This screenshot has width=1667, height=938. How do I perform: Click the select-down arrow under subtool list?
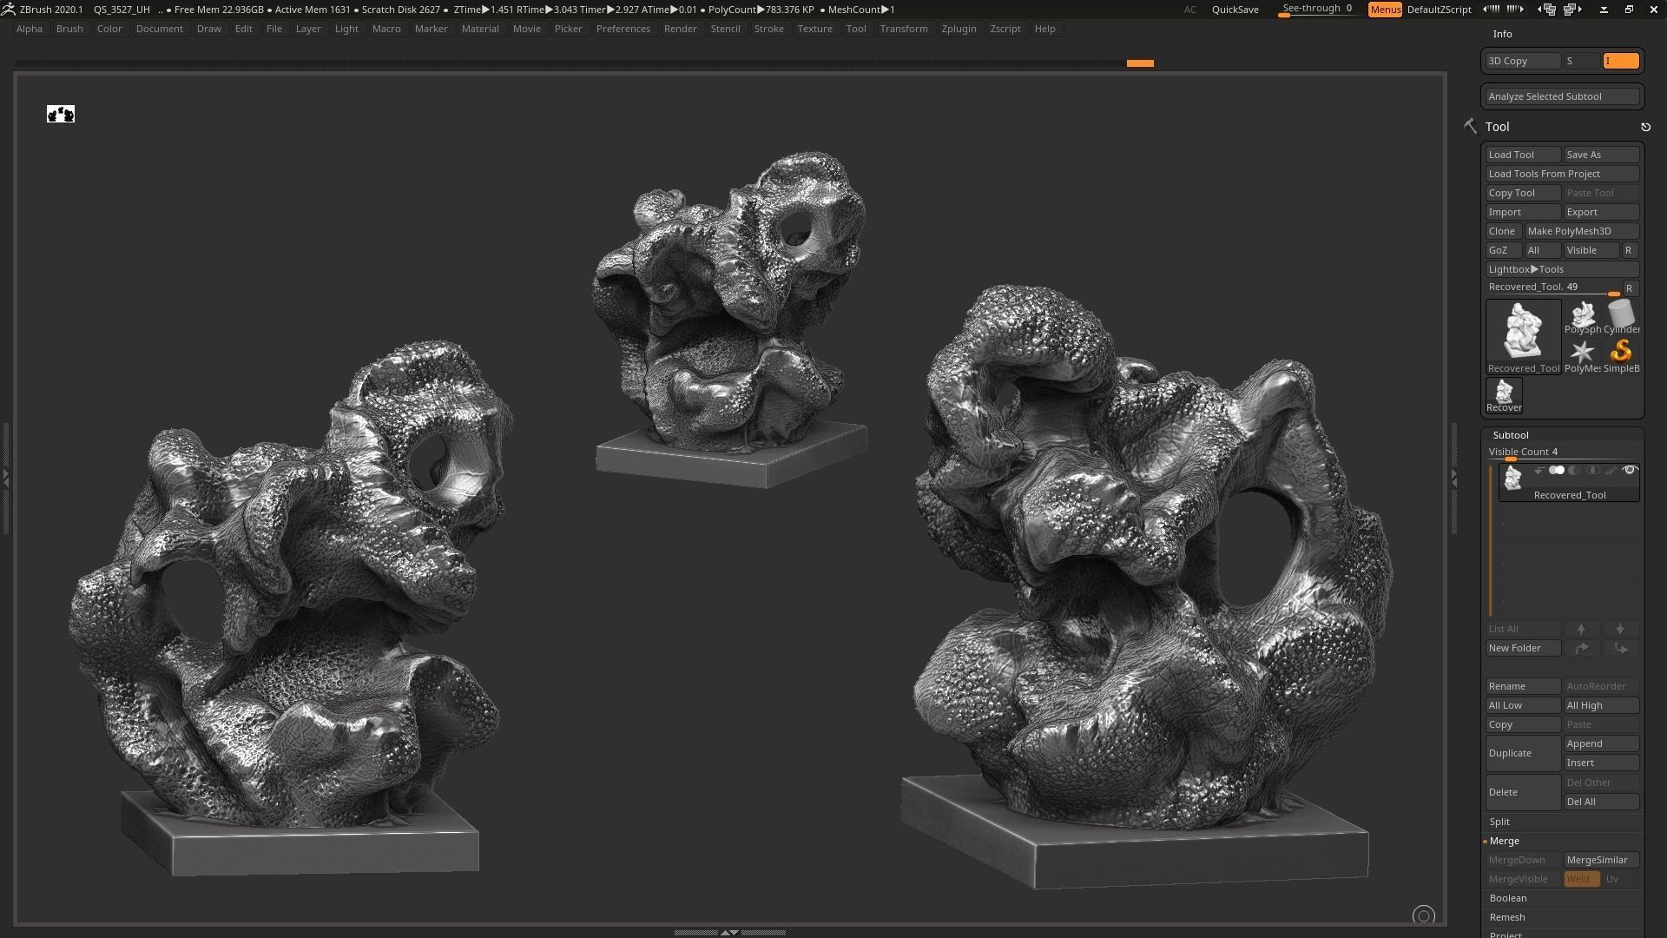[x=1620, y=629]
